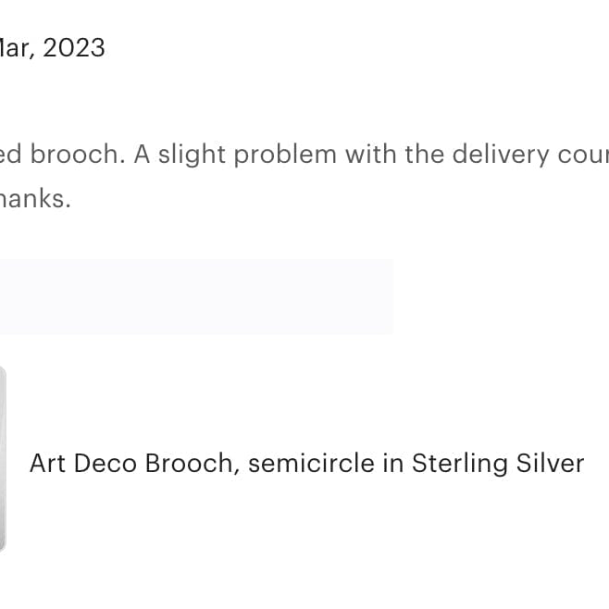This screenshot has width=609, height=609.
Task: Click 'hanks.' on the review's second line
Action: coord(35,199)
